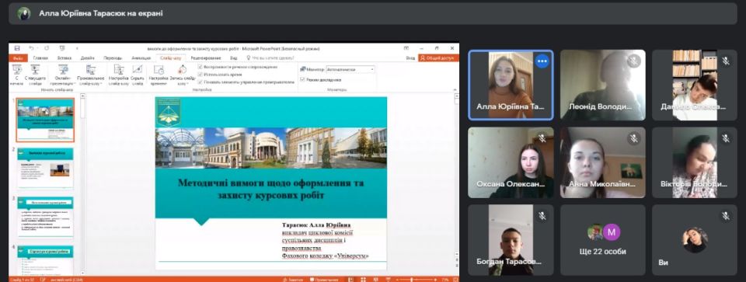Click the Save icon in quick access toolbar
Image resolution: width=746 pixels, height=282 pixels.
pos(17,48)
